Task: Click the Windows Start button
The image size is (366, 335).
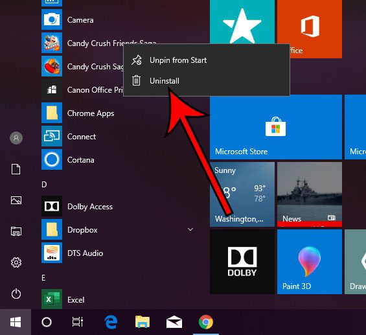Action: click(x=16, y=322)
